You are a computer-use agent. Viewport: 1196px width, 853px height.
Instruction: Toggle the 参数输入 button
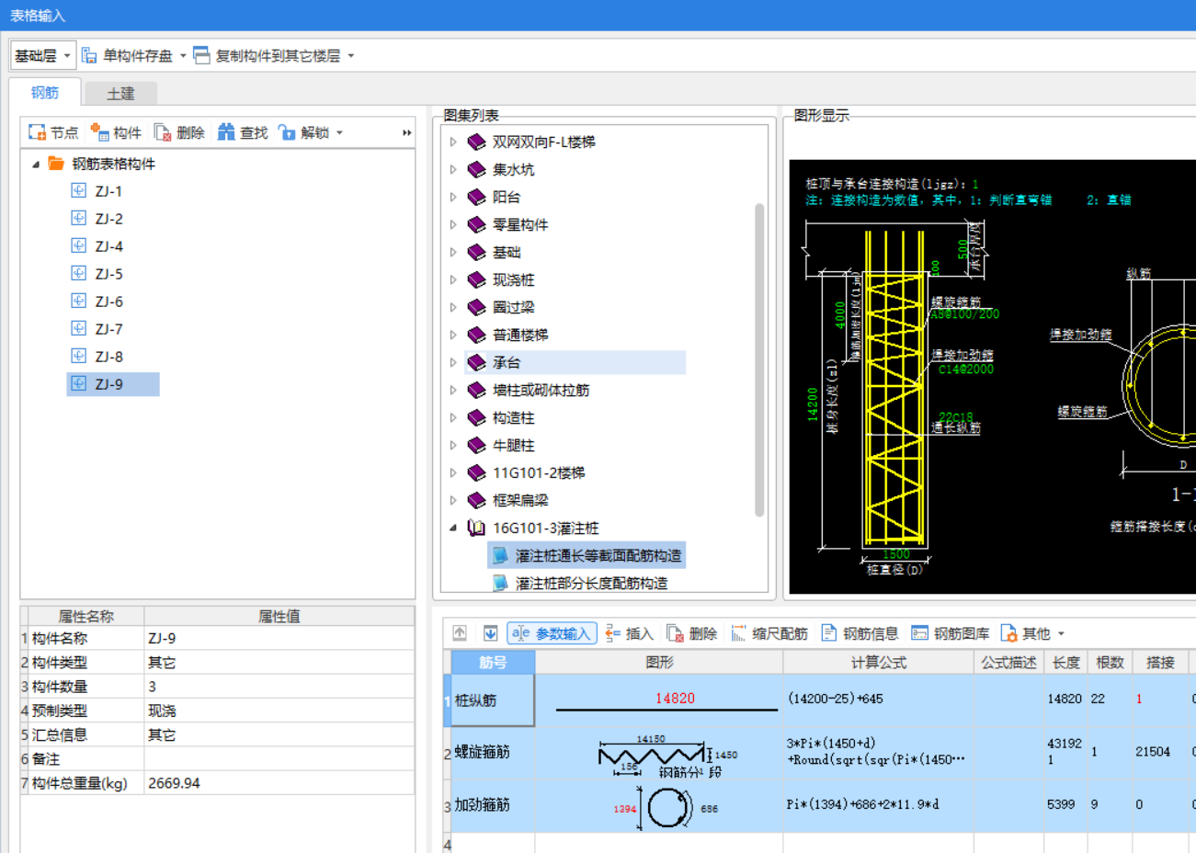[552, 633]
